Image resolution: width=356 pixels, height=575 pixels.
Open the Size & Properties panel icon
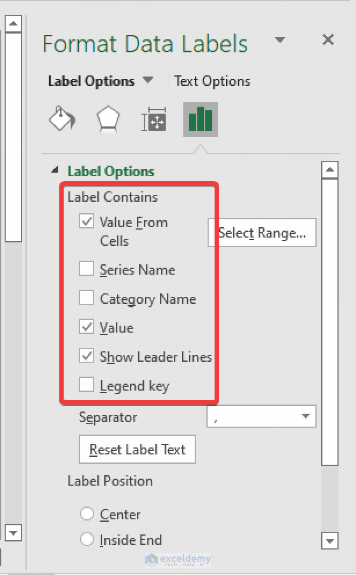pyautogui.click(x=154, y=119)
